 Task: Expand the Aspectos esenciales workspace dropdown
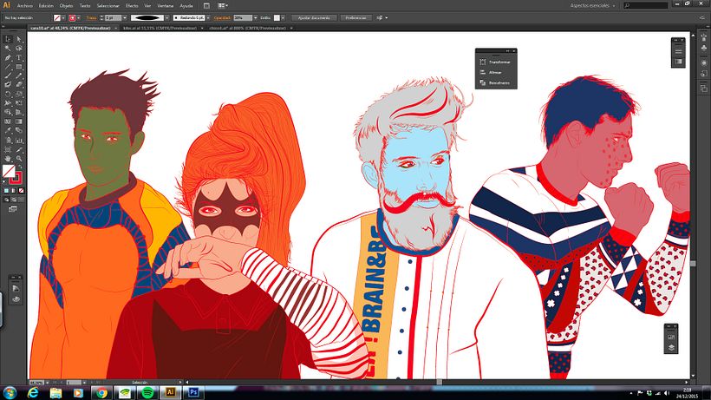click(x=593, y=5)
